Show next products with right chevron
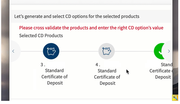The height and width of the screenshot is (104, 180). [169, 51]
